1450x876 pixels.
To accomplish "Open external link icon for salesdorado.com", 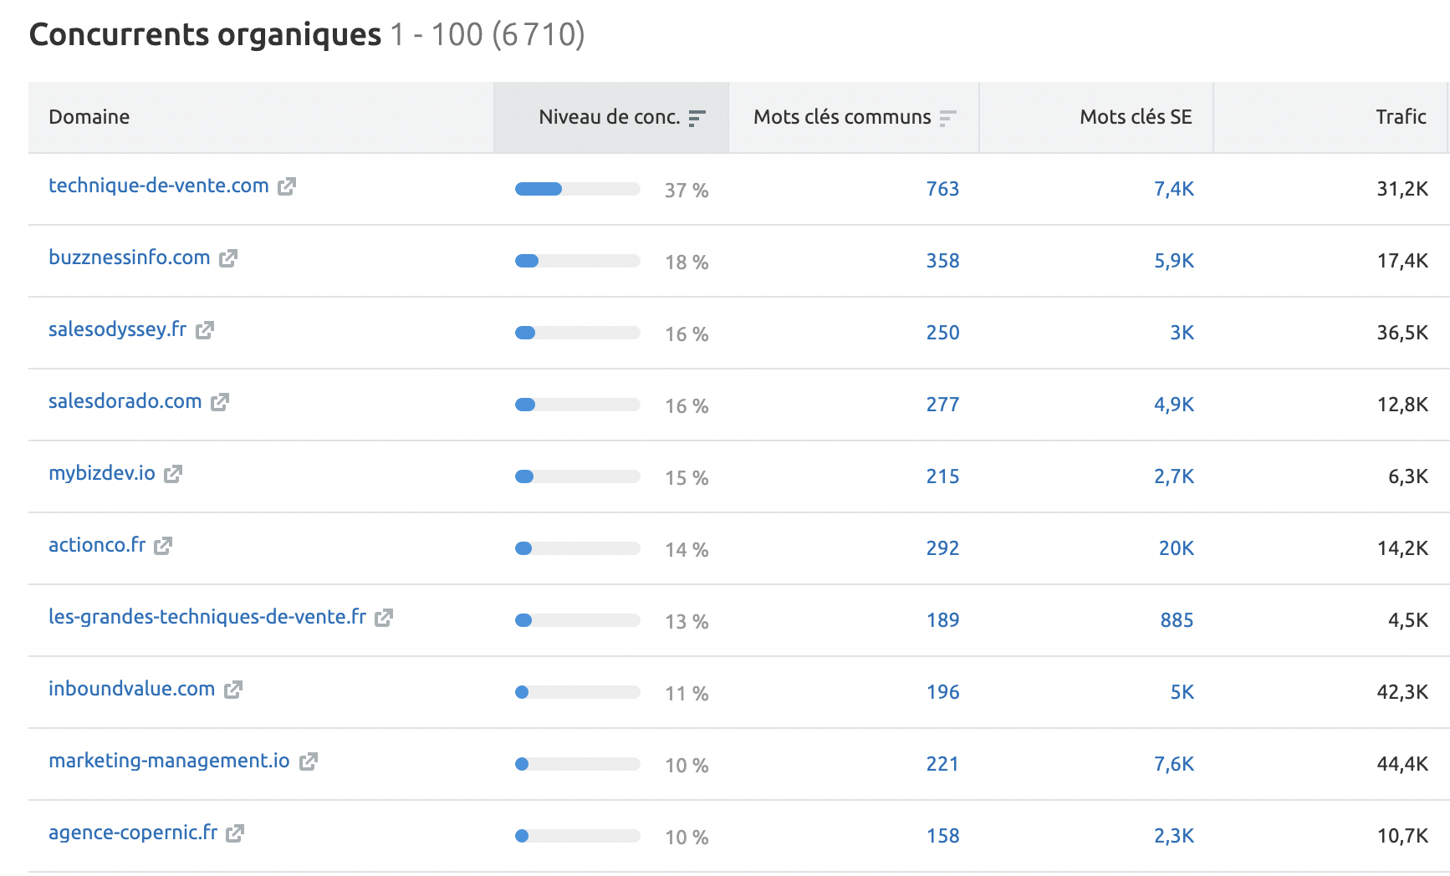I will [220, 402].
